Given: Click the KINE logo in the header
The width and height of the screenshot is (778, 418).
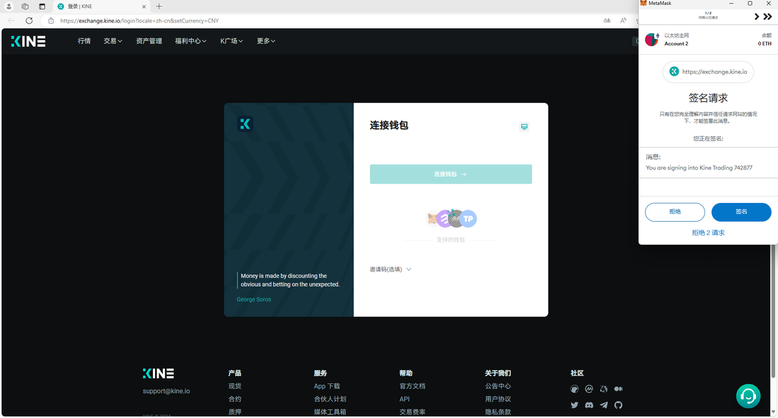Looking at the screenshot, I should click(28, 41).
